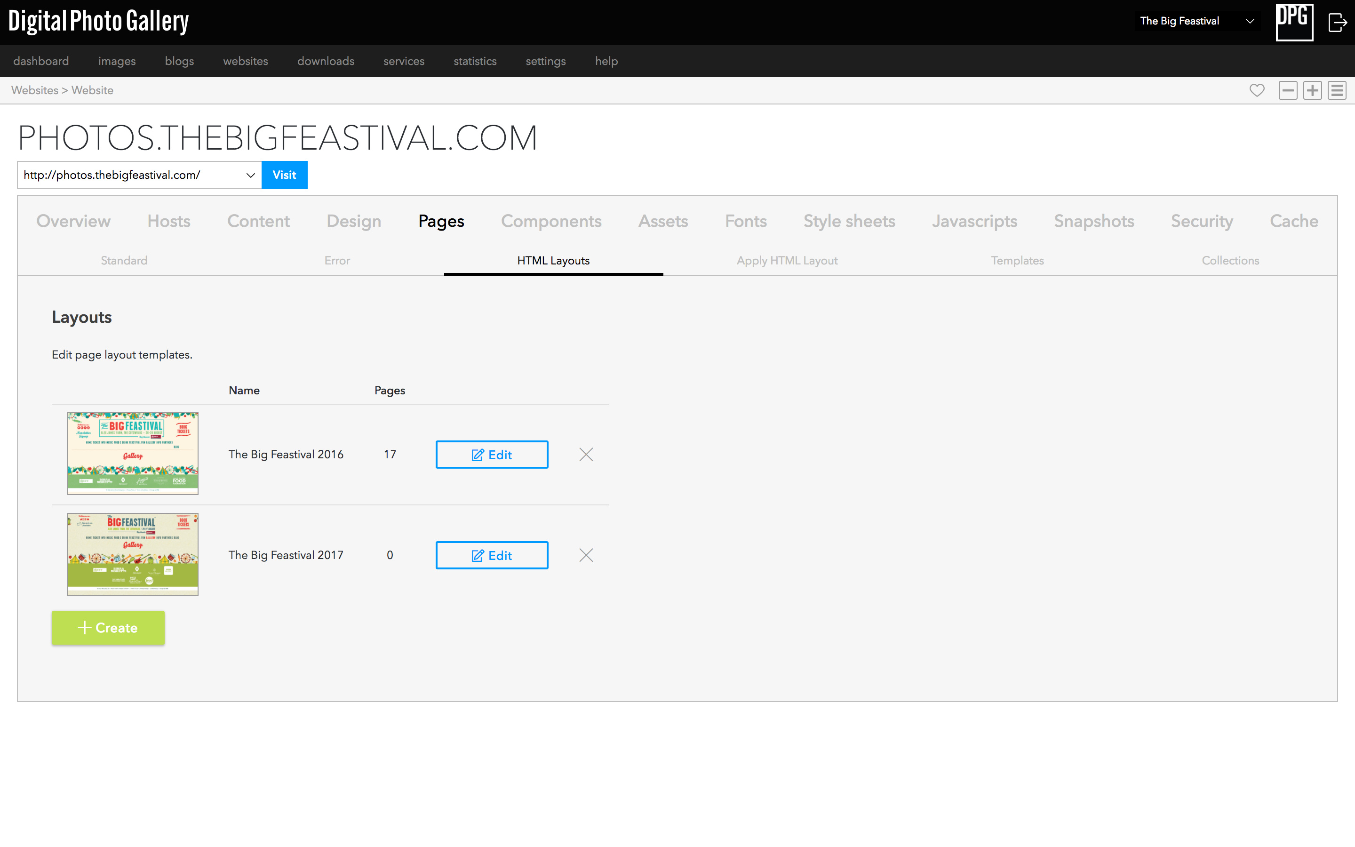Open the downloads menu
The image size is (1355, 847).
(325, 61)
